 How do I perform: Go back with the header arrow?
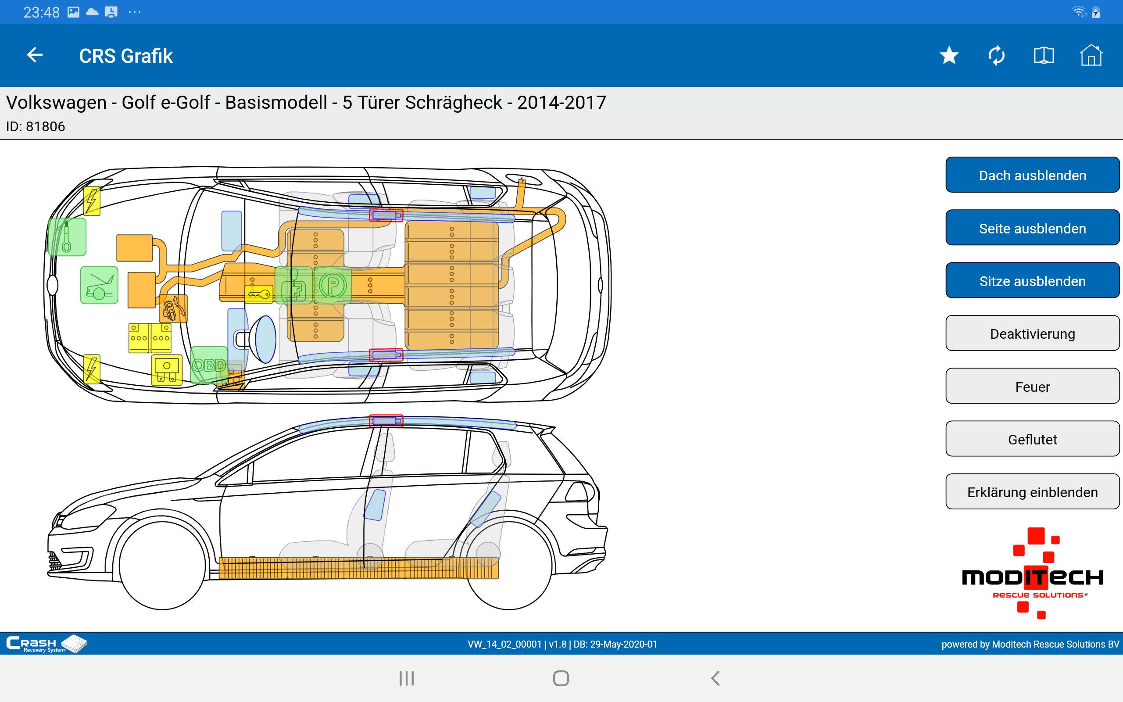[x=35, y=55]
